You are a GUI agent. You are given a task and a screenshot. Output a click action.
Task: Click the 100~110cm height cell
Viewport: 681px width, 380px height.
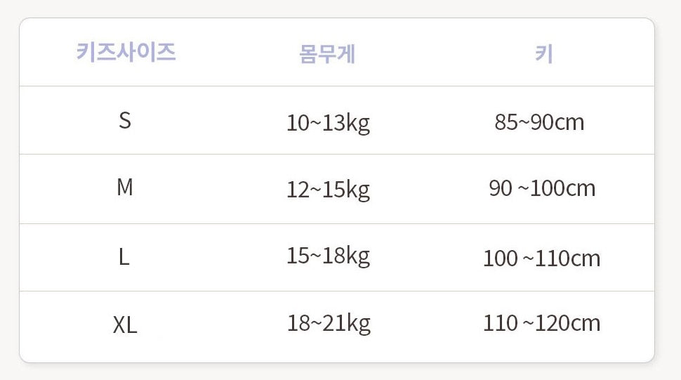pos(541,258)
